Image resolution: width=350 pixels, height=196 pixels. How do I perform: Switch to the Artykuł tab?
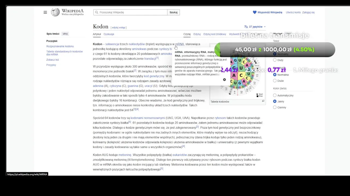point(97,34)
